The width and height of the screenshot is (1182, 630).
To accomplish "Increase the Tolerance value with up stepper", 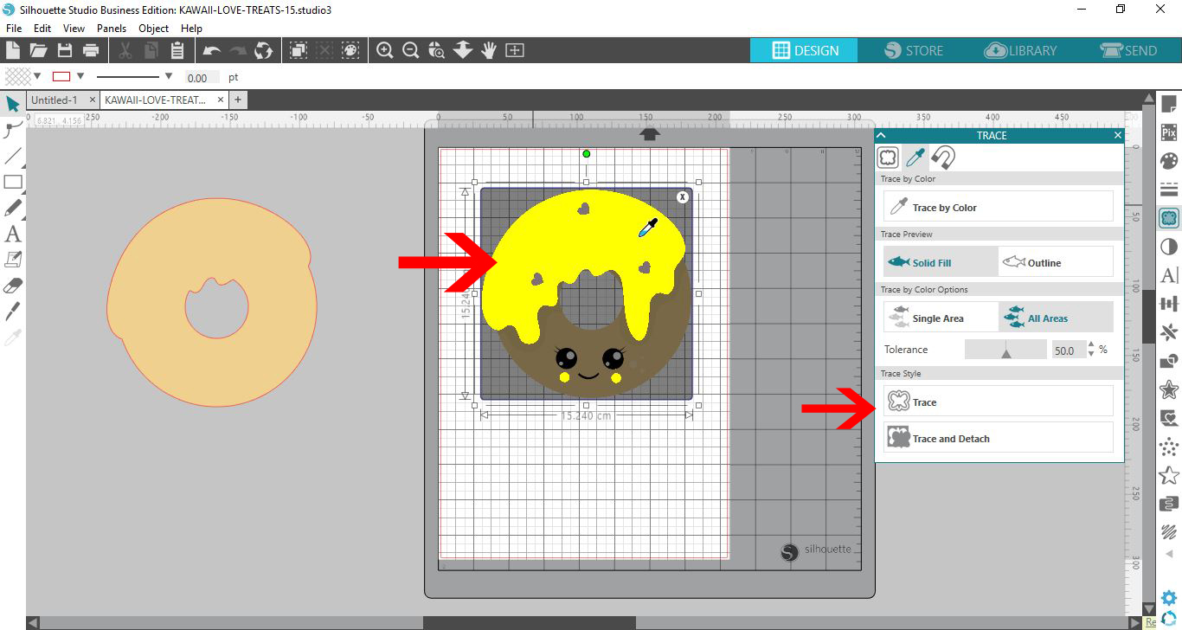I will (x=1090, y=345).
